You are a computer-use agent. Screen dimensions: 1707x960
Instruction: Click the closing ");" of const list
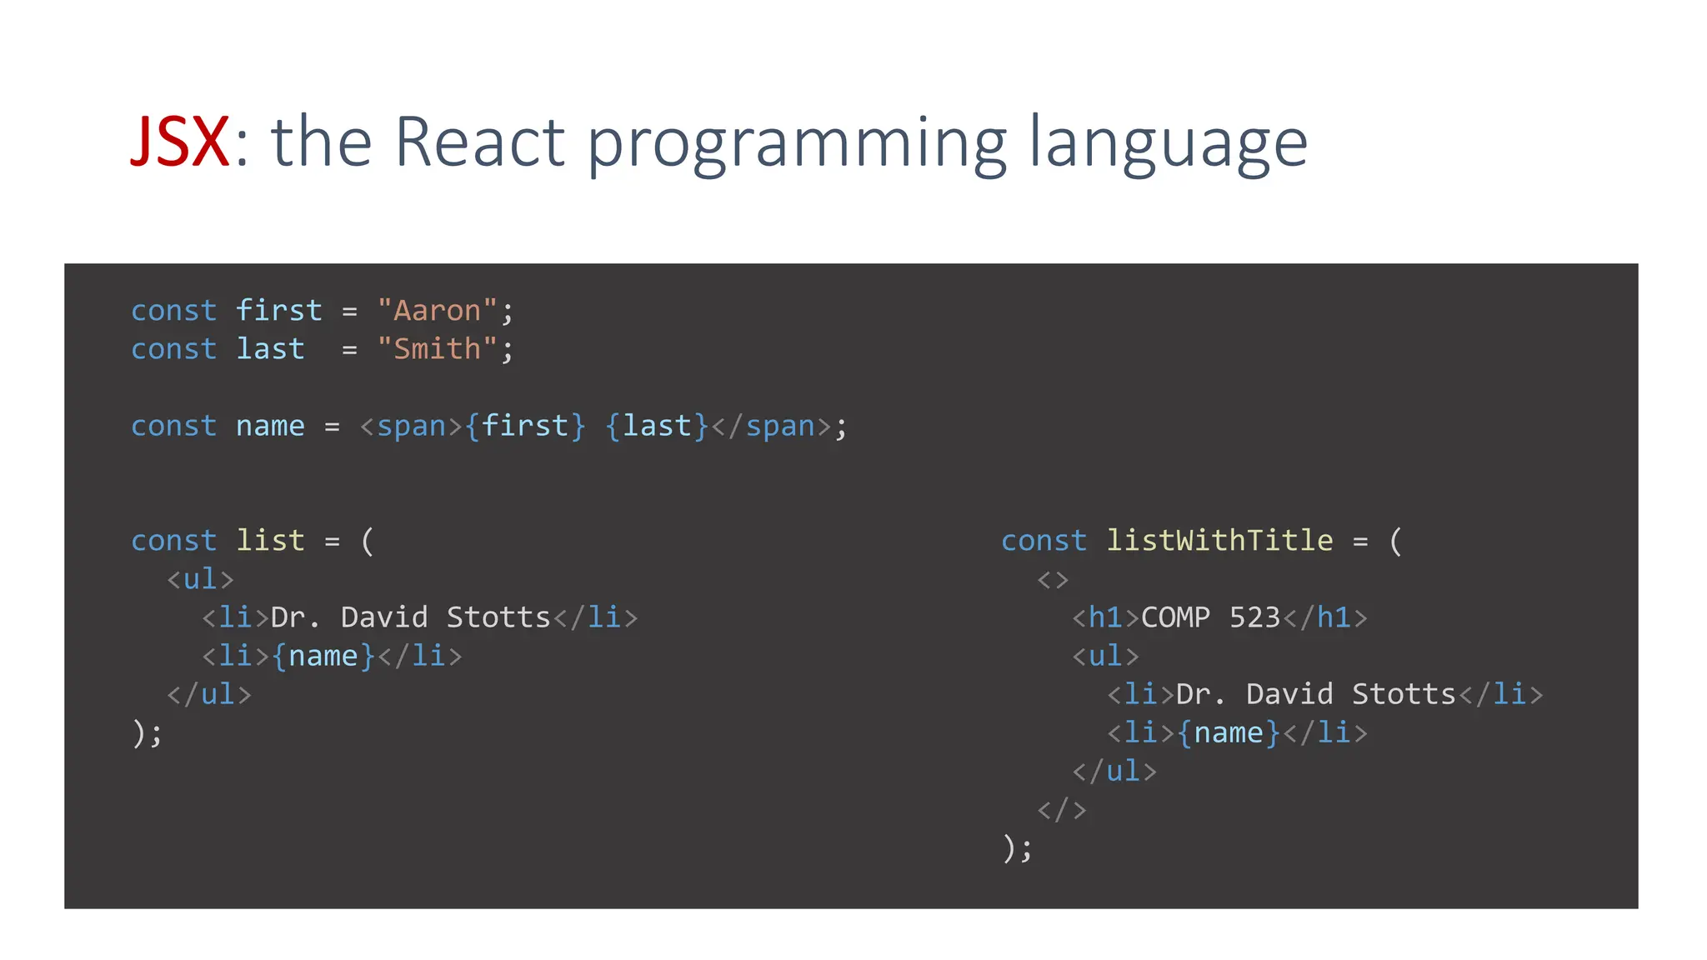click(x=148, y=733)
